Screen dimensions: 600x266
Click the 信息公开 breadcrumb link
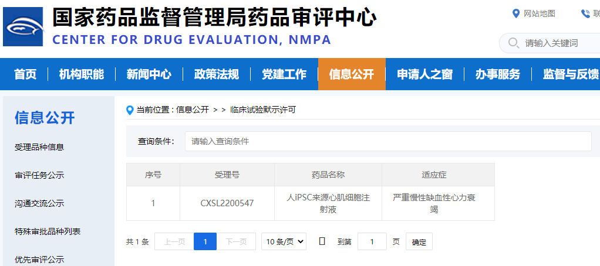point(193,110)
